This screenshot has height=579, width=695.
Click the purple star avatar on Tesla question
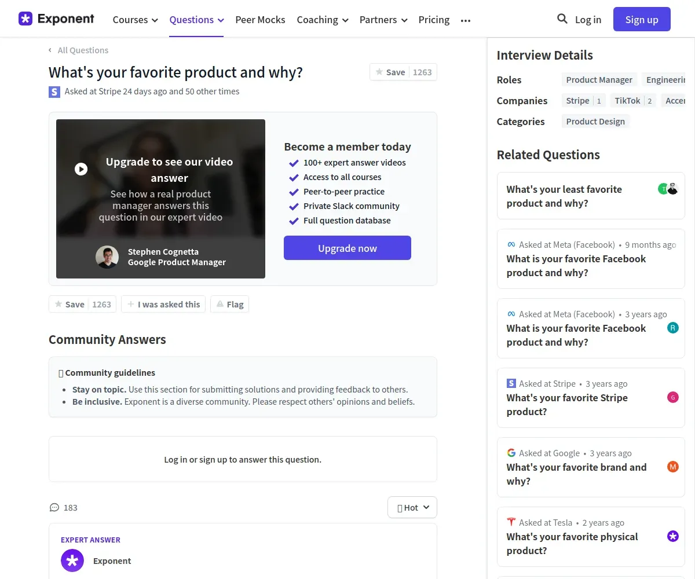pyautogui.click(x=673, y=536)
